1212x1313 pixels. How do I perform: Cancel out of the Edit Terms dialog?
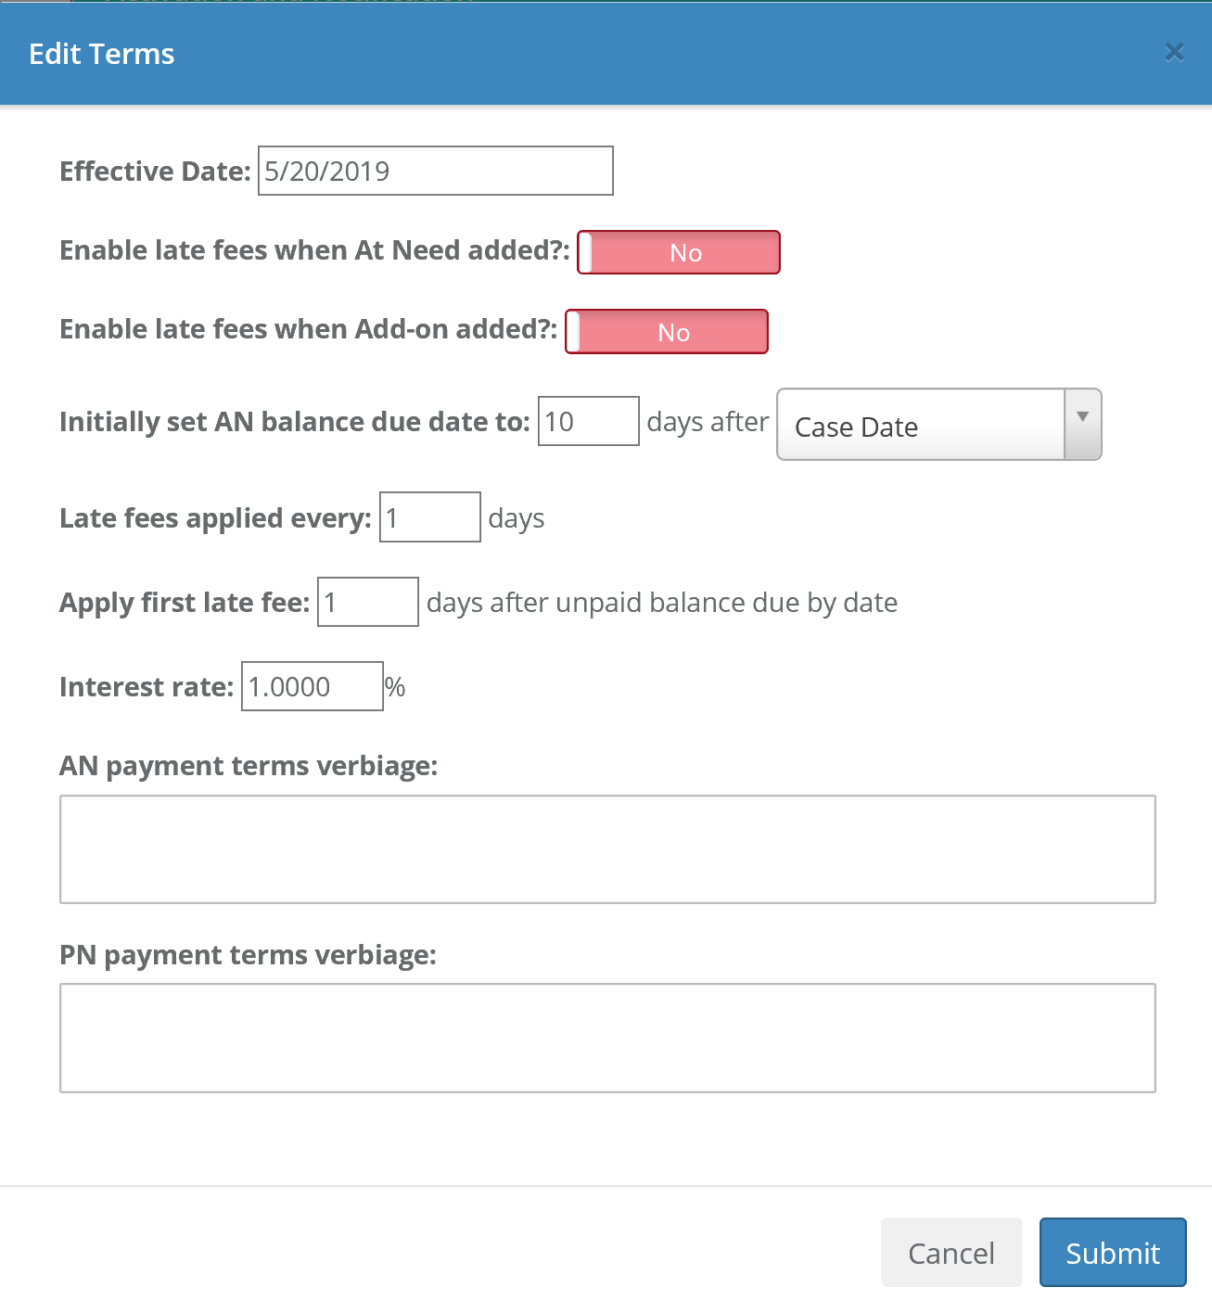pyautogui.click(x=950, y=1252)
